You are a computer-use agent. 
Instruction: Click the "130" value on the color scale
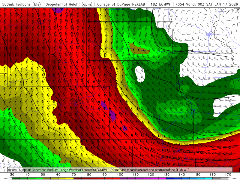(x=166, y=175)
